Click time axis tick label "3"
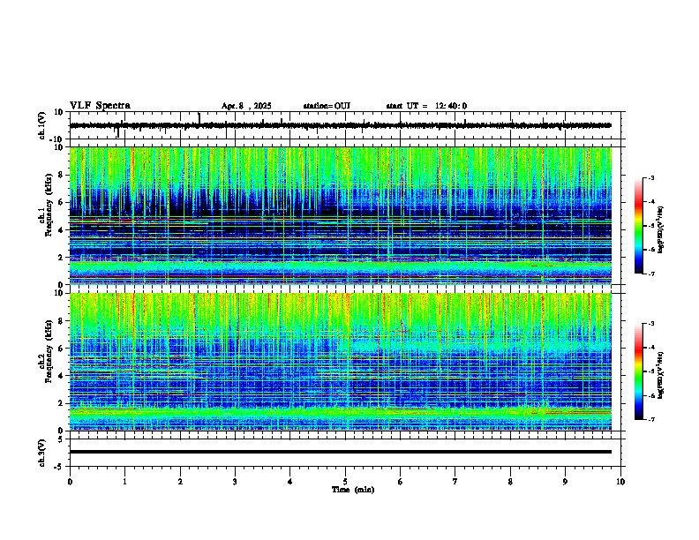The width and height of the screenshot is (699, 540). coord(235,482)
